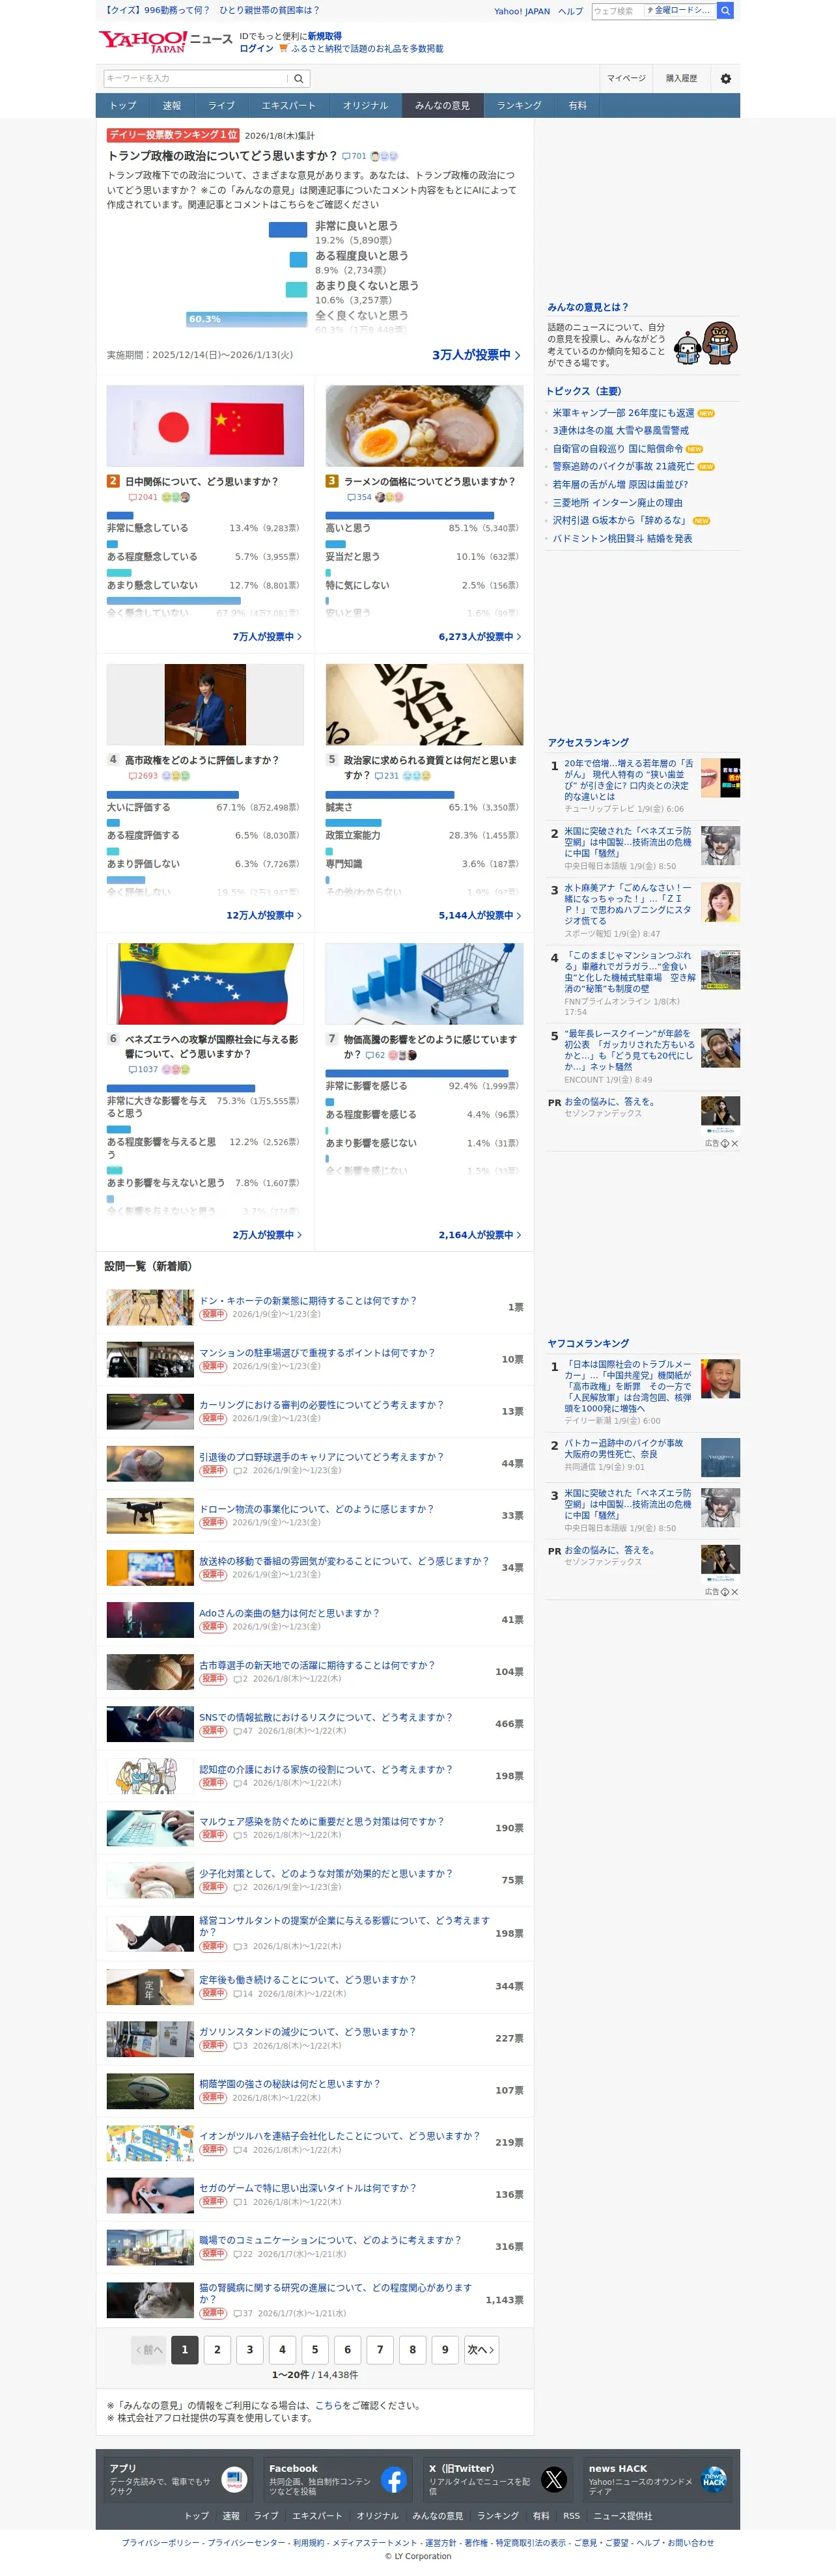Open settings via the gear icon
Screen dimensions: 836x2576
[x=726, y=78]
